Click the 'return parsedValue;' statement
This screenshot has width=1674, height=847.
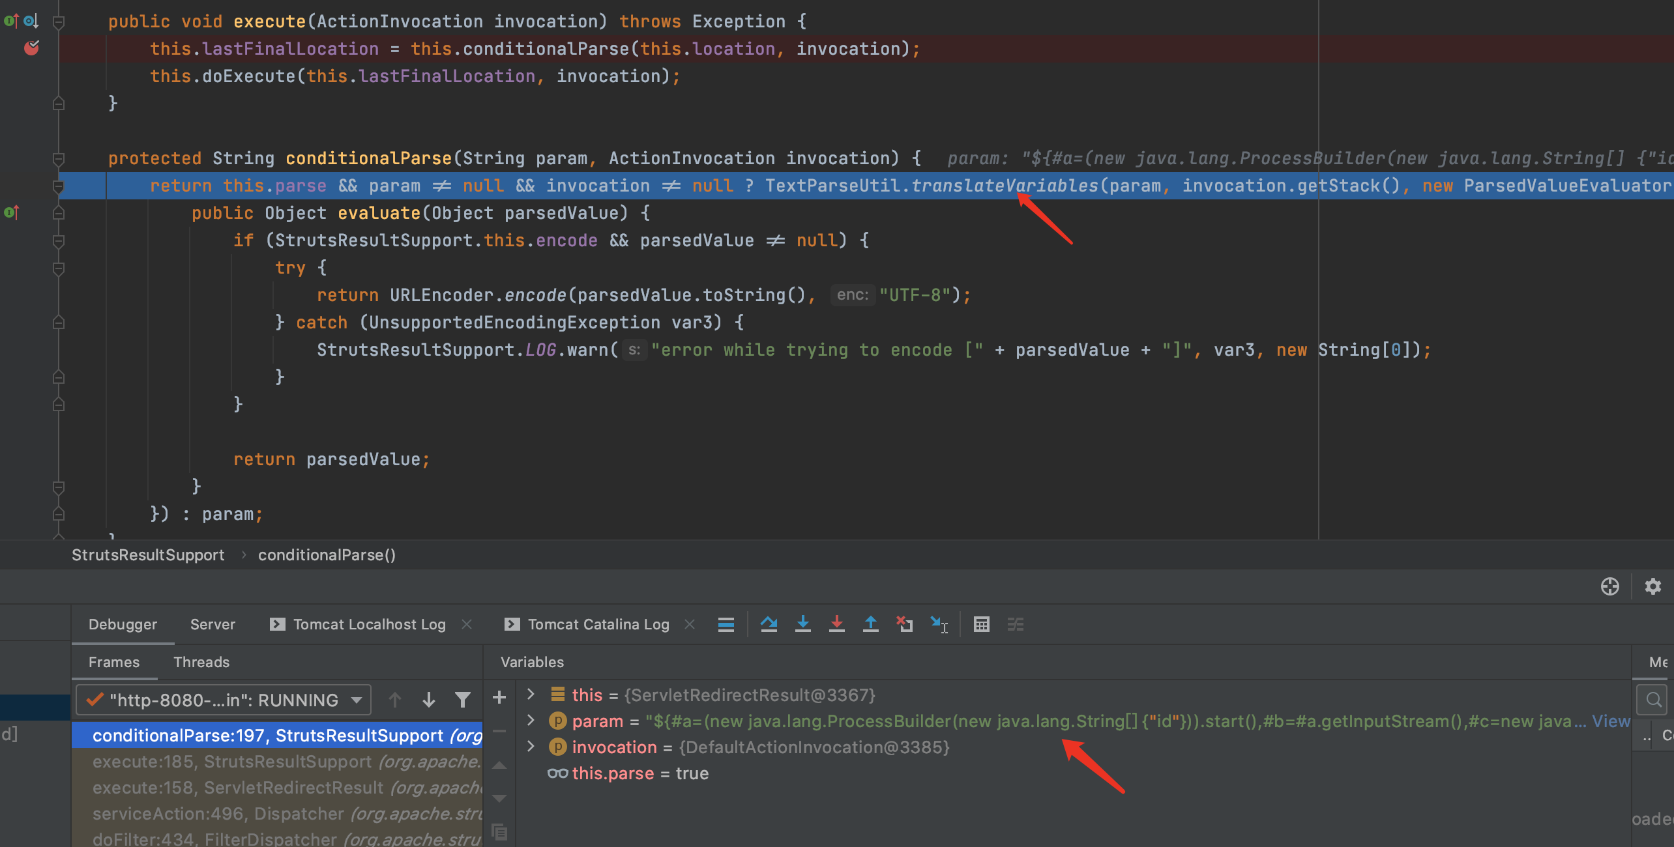[332, 459]
